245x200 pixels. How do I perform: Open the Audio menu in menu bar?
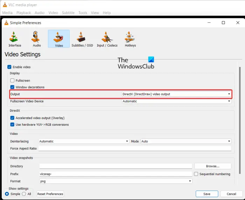pos(40,13)
